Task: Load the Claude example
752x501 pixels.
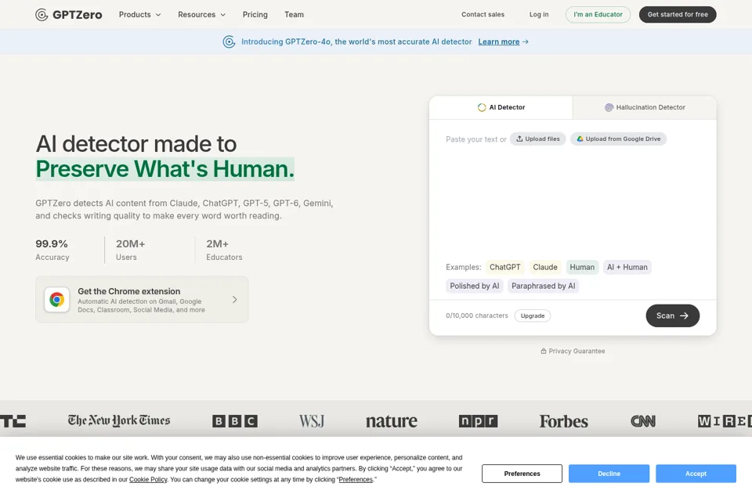Action: point(545,267)
